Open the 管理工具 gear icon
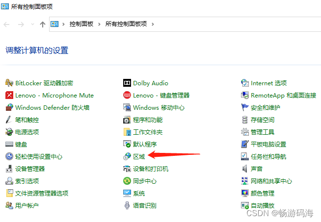The image size is (321, 222). pyautogui.click(x=245, y=132)
